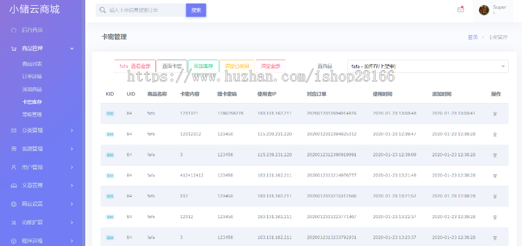The height and width of the screenshot is (246, 522).
Task: Go to 订单详情 in the sidebar
Action: 32,76
